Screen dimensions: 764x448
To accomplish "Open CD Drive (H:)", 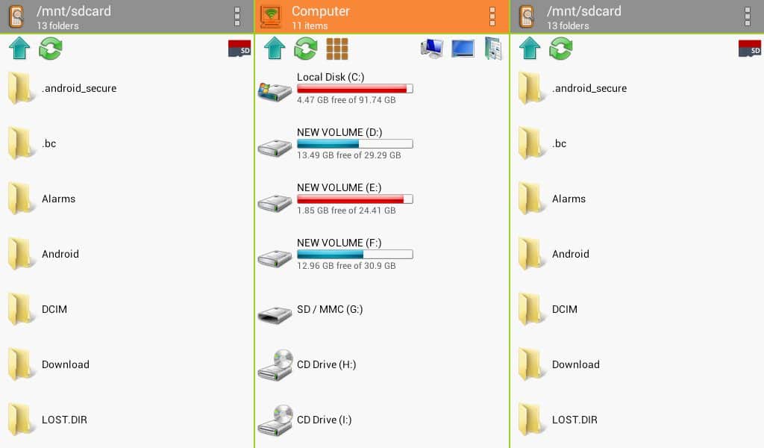I will 326,364.
